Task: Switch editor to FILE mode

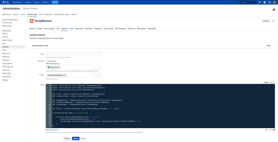Action: click(x=272, y=82)
